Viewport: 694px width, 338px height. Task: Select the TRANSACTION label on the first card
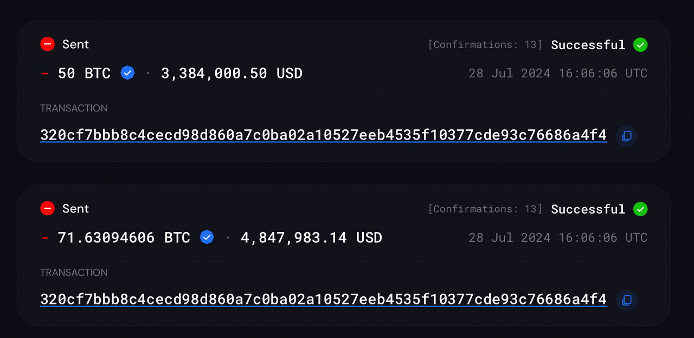coord(74,108)
